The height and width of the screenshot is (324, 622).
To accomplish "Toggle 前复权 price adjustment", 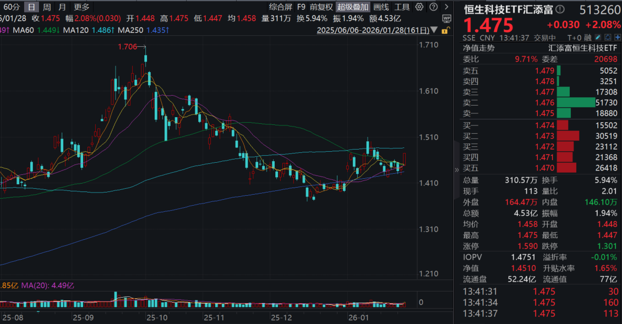I will click(321, 7).
